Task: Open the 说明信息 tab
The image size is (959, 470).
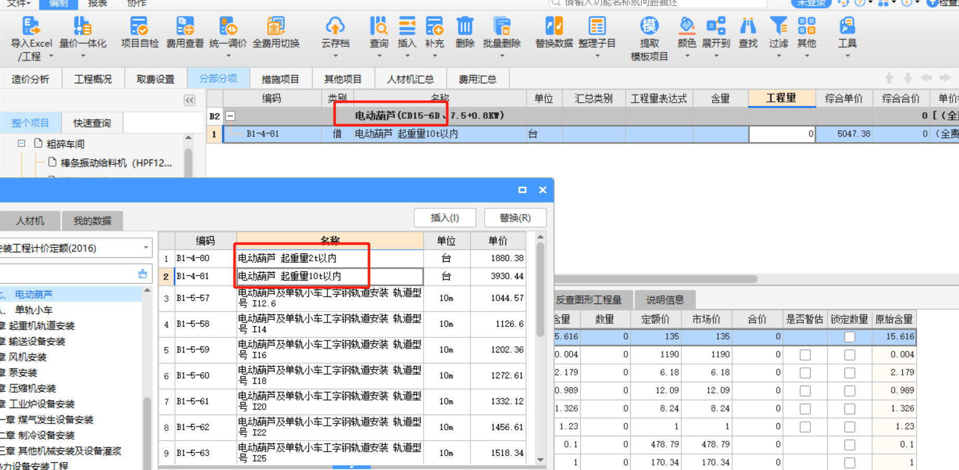Action: click(665, 300)
